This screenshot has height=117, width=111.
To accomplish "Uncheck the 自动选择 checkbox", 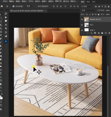I will point(13,6).
